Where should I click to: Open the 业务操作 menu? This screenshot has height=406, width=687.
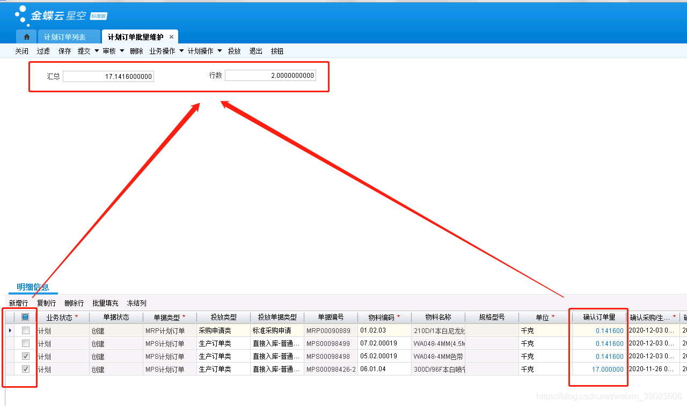pos(162,51)
